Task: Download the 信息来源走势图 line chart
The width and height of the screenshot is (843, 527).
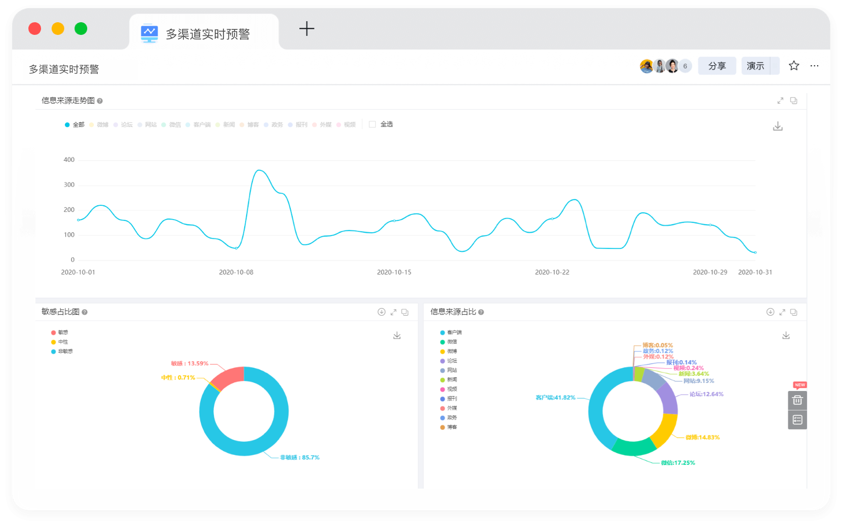Action: click(x=778, y=126)
